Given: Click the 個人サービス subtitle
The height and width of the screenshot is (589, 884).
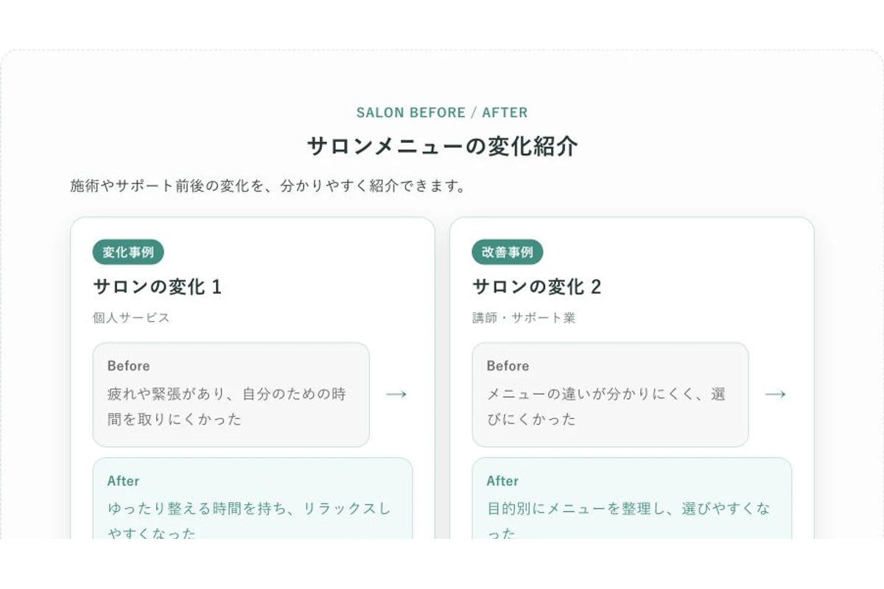Looking at the screenshot, I should 131,318.
